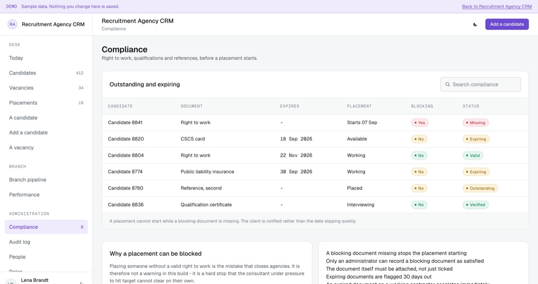Click the magnifier icon in Search compliance
Screen dimensions: 538x284
coord(447,85)
